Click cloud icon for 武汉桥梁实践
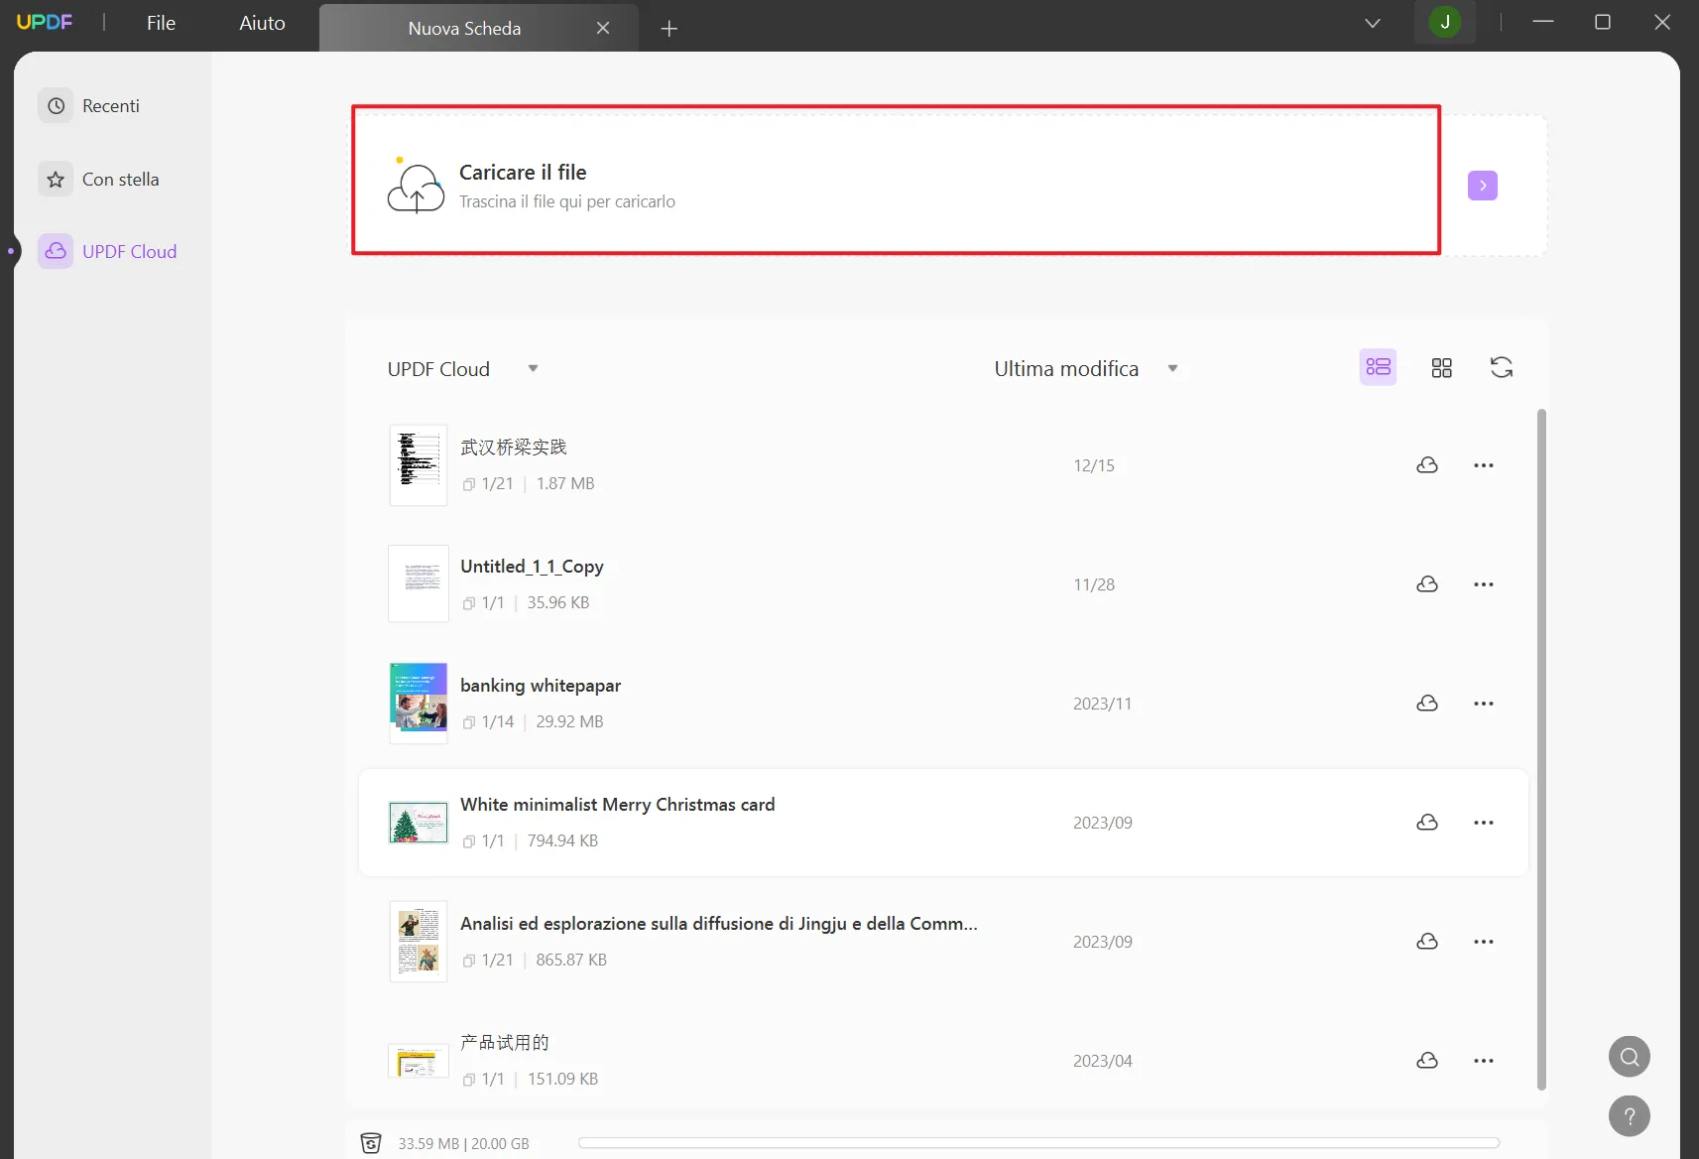The image size is (1699, 1159). [1426, 465]
